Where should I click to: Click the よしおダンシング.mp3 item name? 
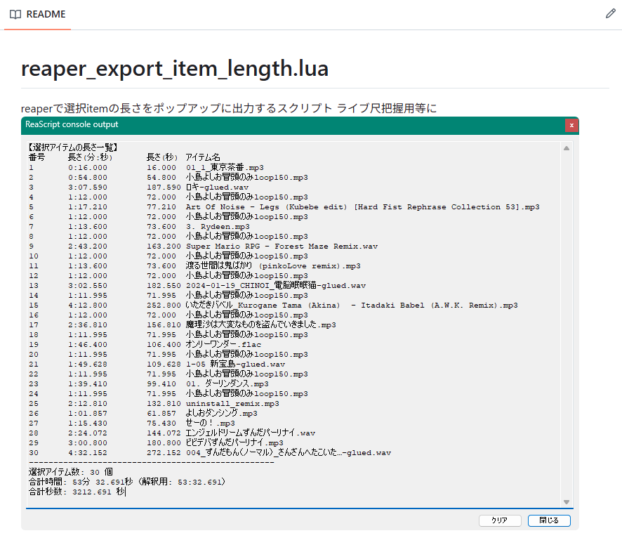[x=221, y=413]
